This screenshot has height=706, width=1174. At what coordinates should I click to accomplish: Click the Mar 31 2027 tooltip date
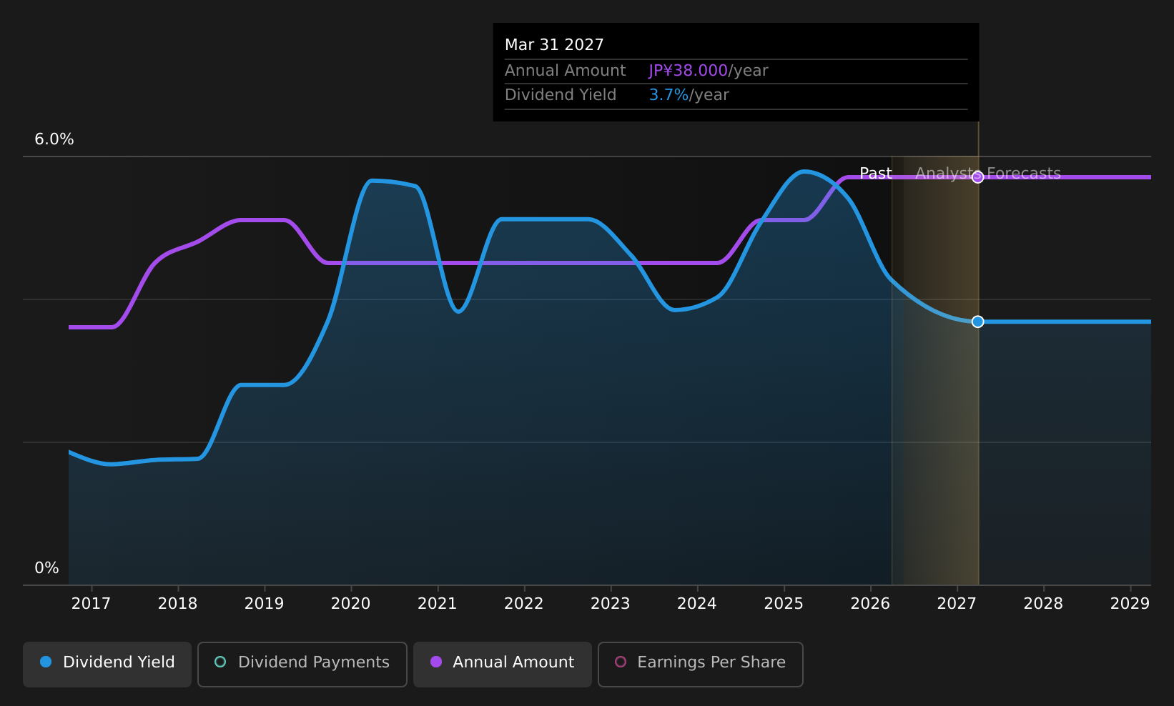pyautogui.click(x=554, y=45)
